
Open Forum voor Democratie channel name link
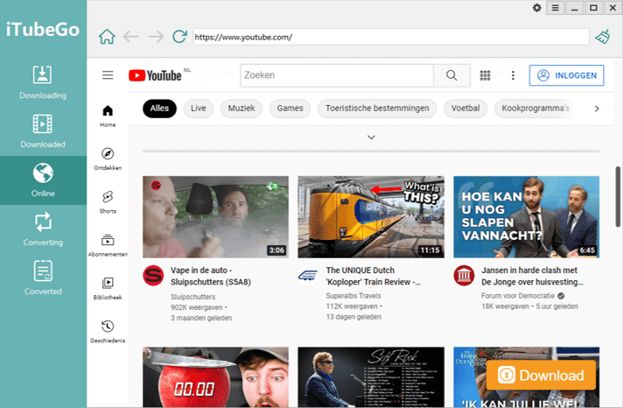tap(518, 296)
